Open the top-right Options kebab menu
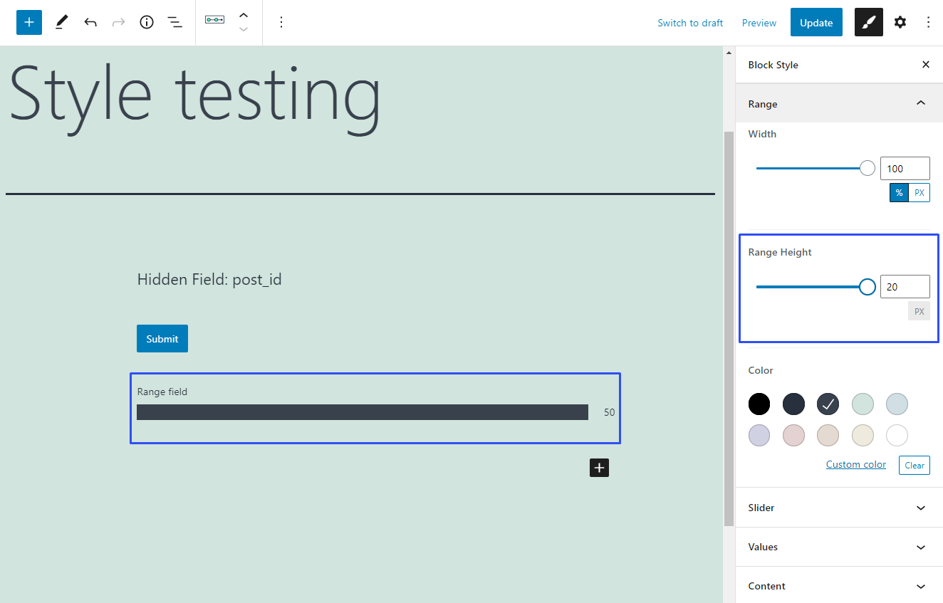 coord(928,22)
